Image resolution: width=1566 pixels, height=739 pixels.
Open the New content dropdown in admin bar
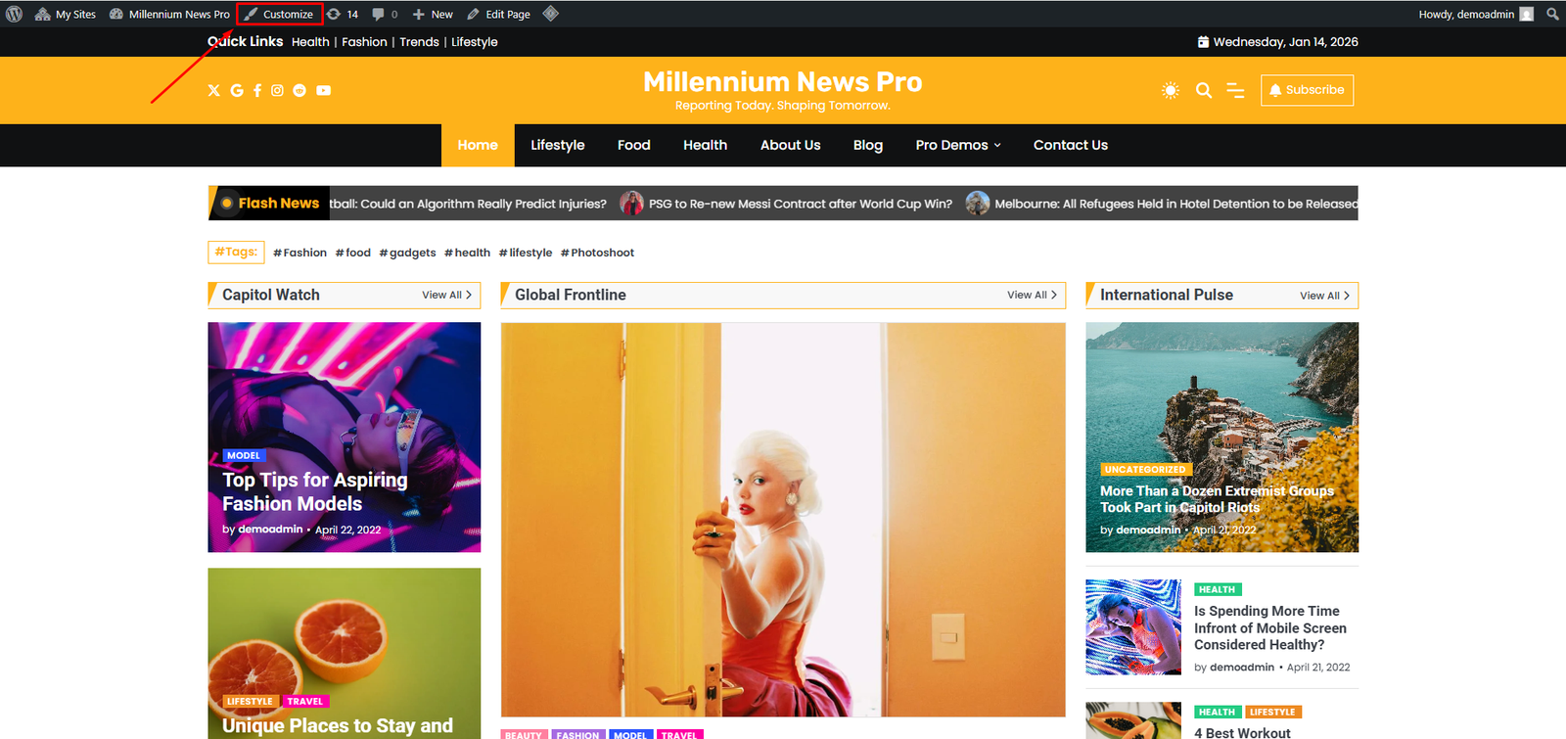433,14
